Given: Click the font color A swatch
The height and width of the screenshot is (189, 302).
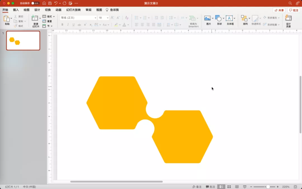Looking at the screenshot, I should click(x=124, y=25).
